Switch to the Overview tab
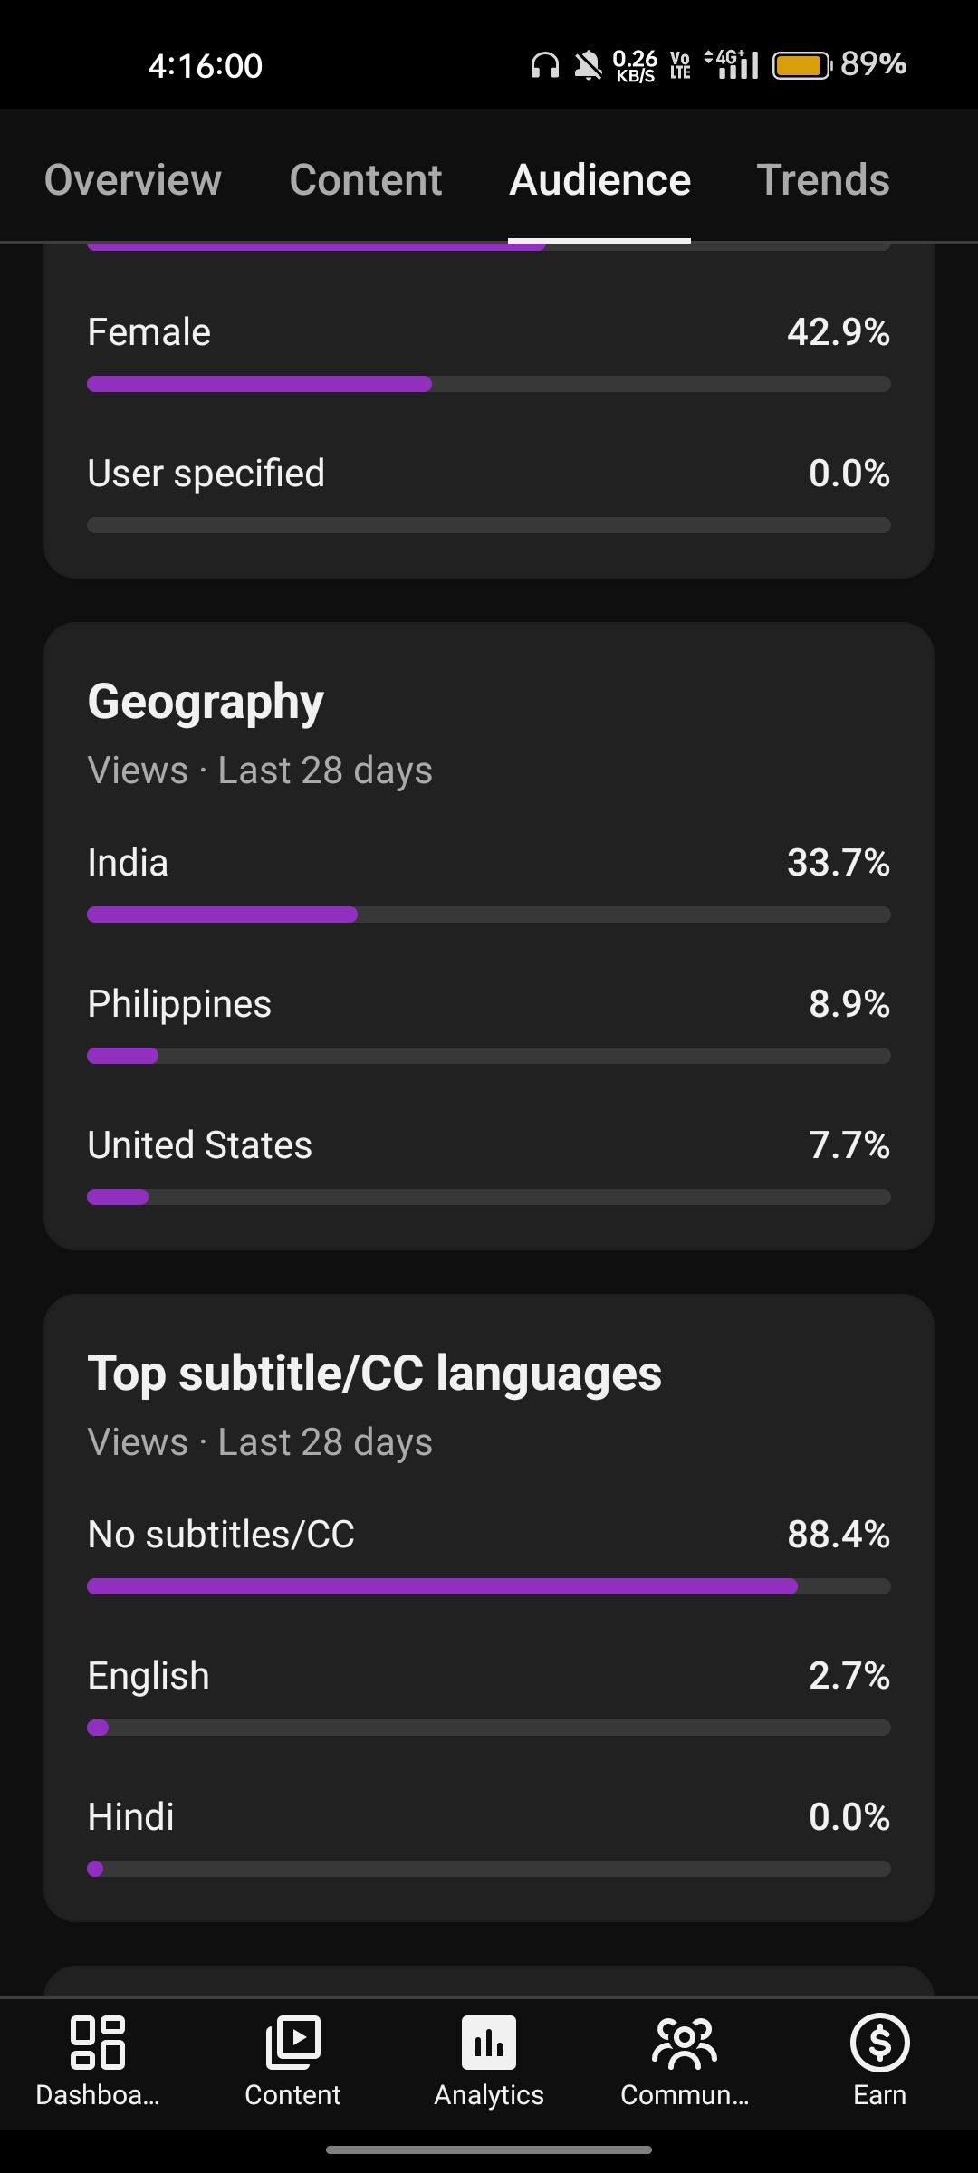The width and height of the screenshot is (978, 2173). (133, 179)
